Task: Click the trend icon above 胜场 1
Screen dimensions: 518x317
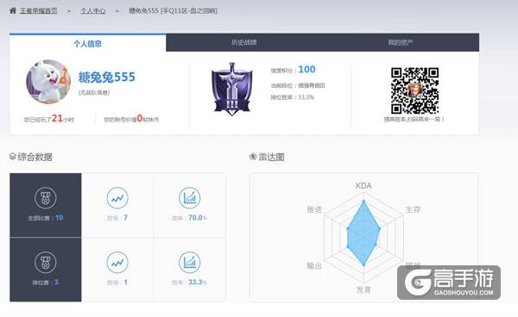Action: click(x=117, y=263)
